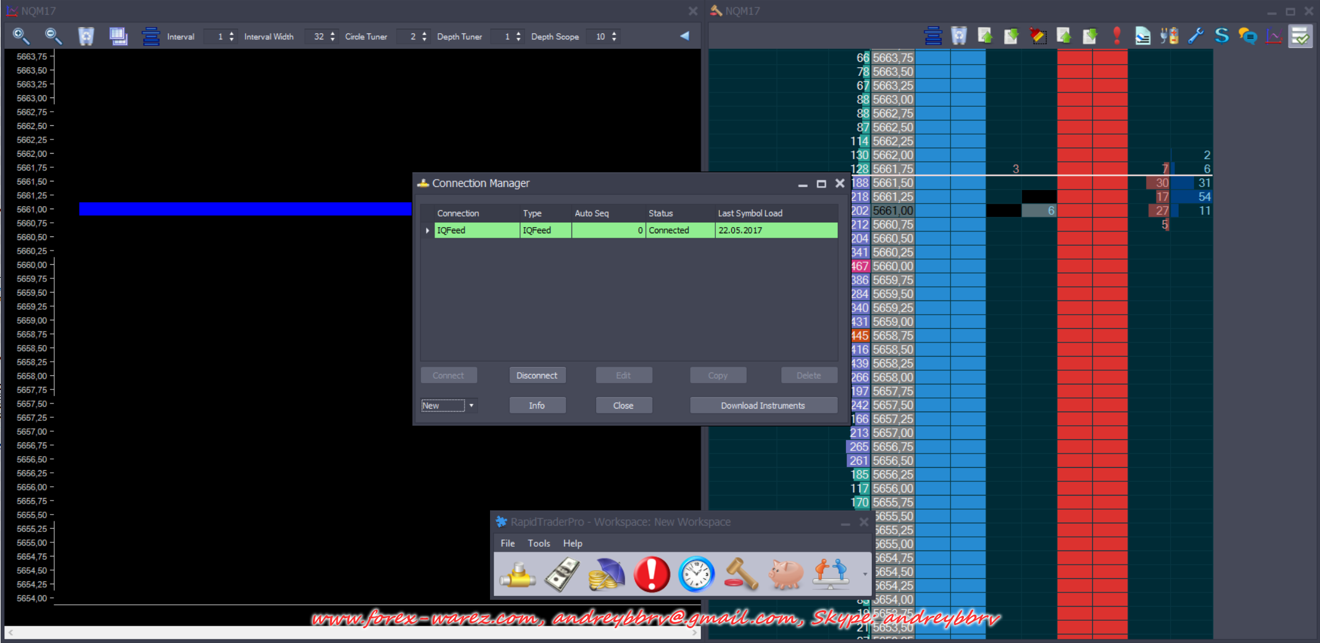The image size is (1320, 643).
Task: Expand the RapidTraderPro toolbar overflow arrow
Action: [x=865, y=575]
